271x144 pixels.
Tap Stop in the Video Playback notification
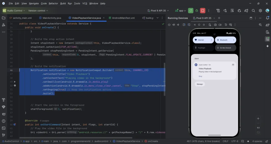point(200,76)
